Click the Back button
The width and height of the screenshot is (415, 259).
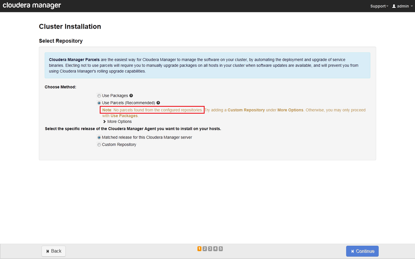(54, 251)
